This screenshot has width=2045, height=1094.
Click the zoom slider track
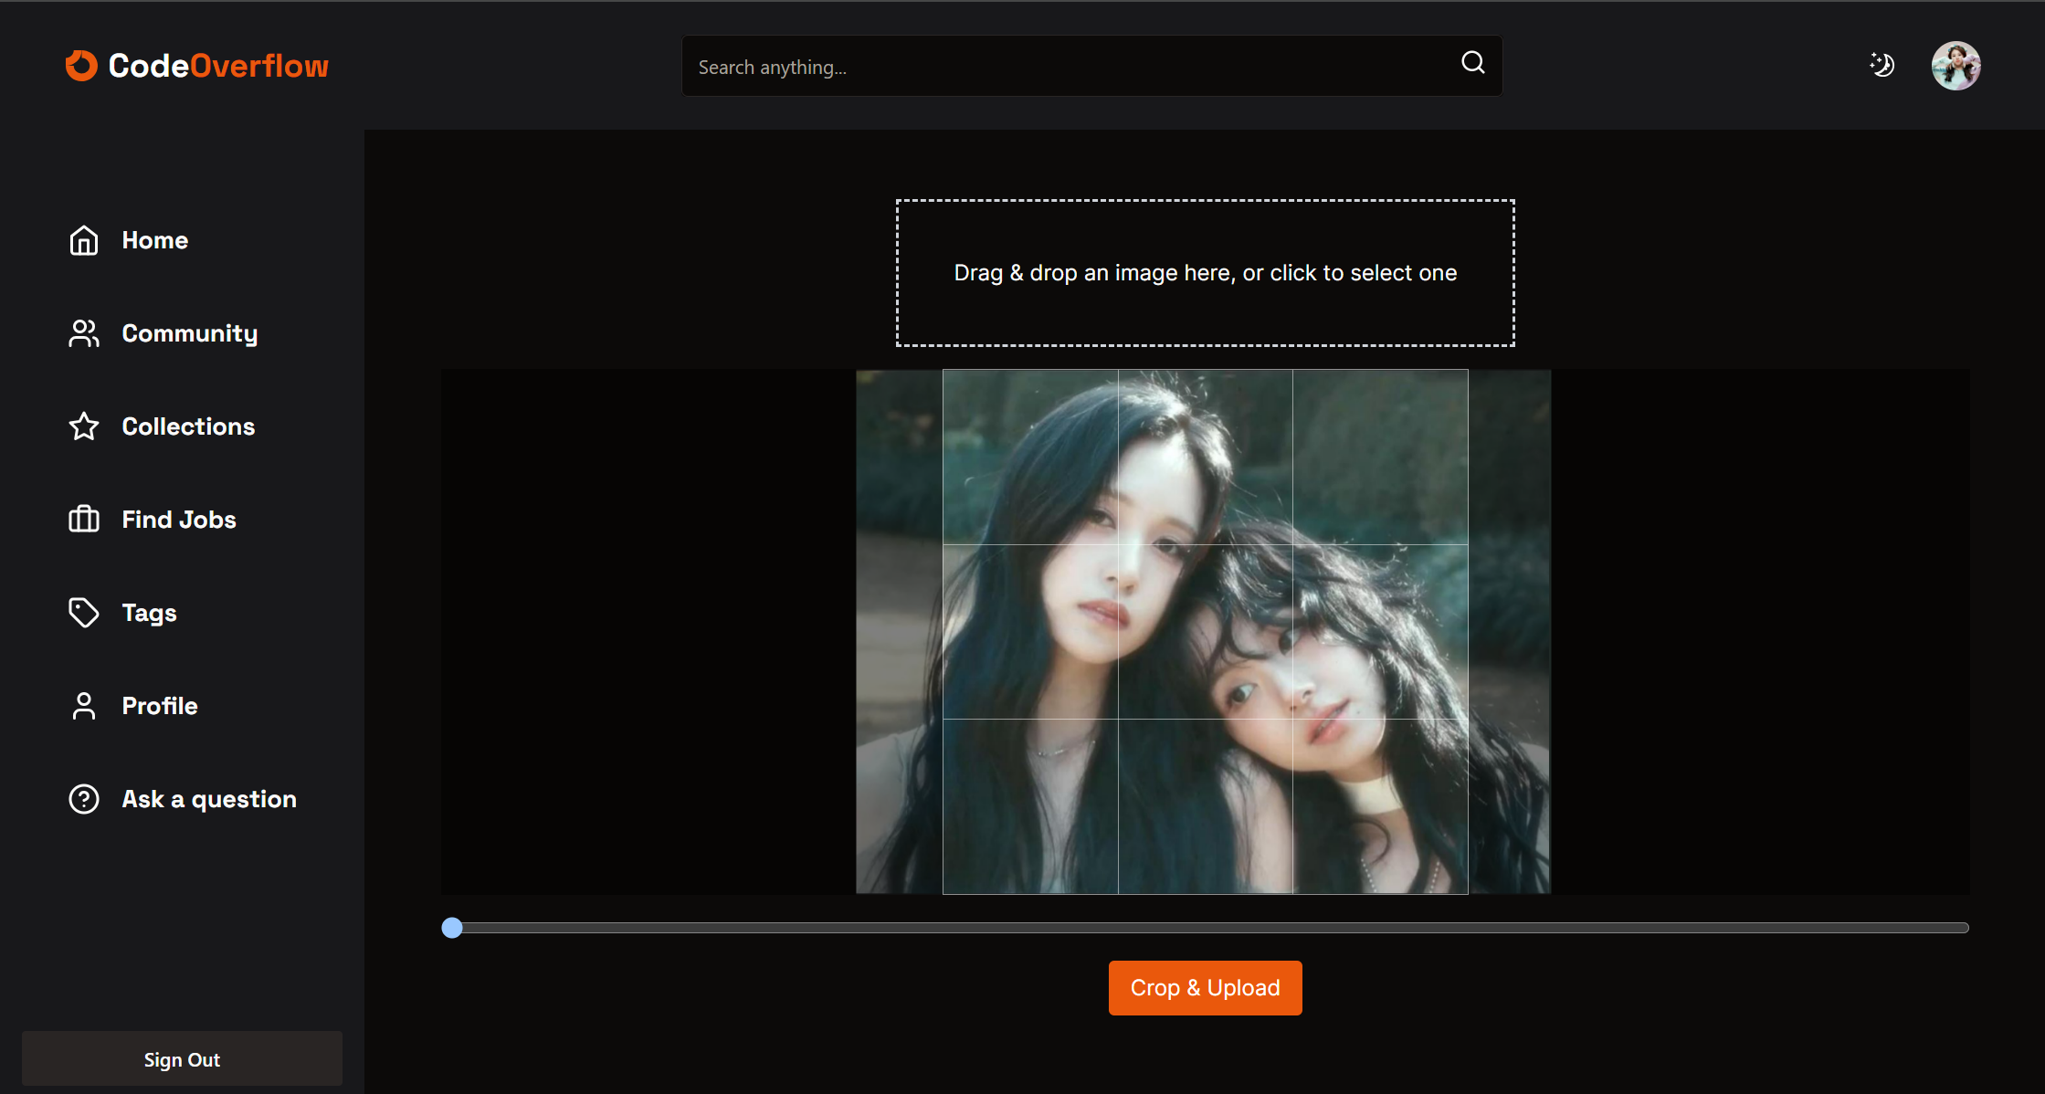point(1205,928)
